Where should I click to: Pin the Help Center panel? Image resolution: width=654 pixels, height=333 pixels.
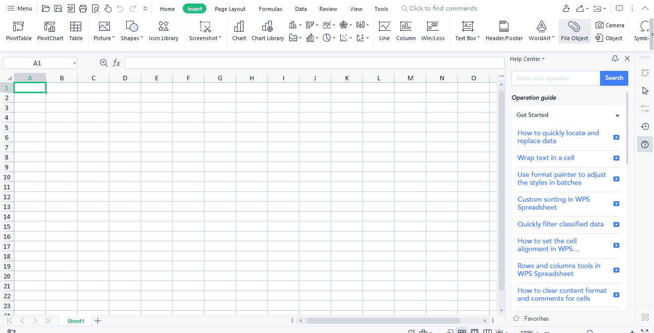pyautogui.click(x=615, y=58)
